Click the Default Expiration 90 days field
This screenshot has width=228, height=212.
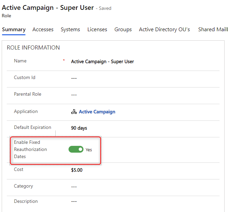[79, 128]
